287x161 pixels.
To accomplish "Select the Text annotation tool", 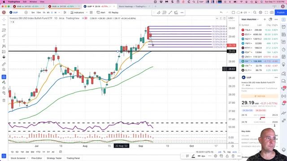I will click(4, 41).
